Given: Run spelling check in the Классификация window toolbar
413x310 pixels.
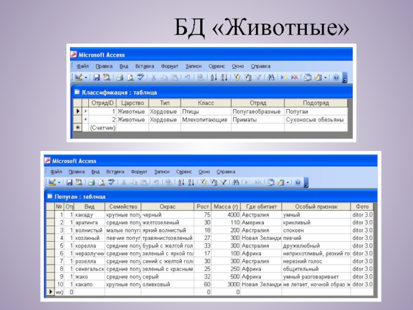Looking at the screenshot, I should 140,77.
